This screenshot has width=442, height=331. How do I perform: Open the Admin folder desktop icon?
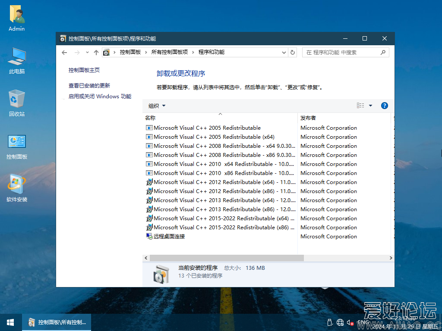[x=17, y=18]
